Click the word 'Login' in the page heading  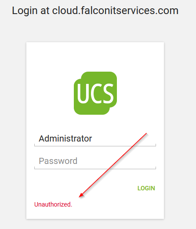tap(25, 11)
